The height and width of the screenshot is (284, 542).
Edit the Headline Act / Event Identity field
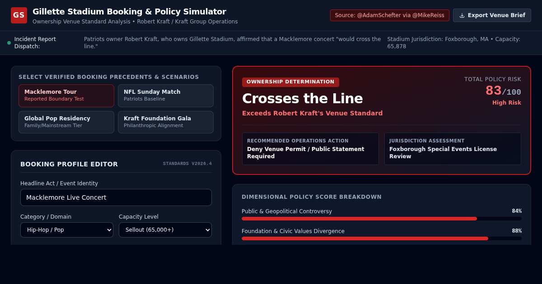116,197
